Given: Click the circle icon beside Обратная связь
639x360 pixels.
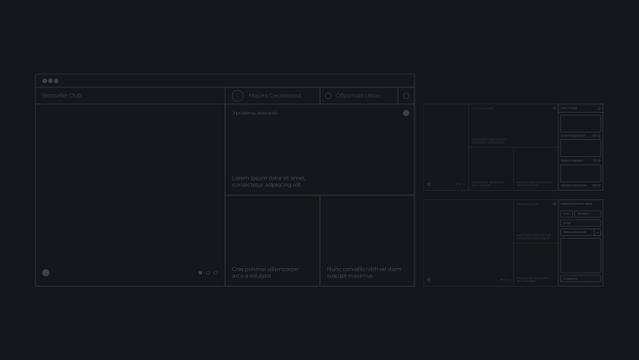Looking at the screenshot, I should pos(328,96).
